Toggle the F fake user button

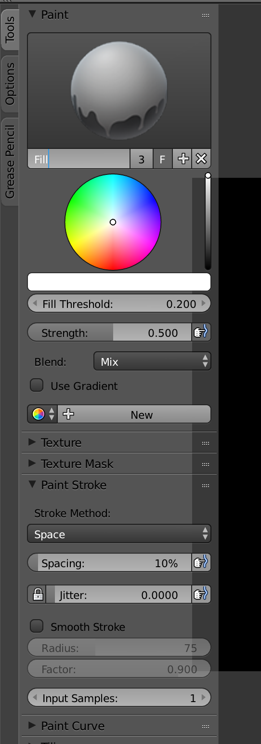pyautogui.click(x=163, y=159)
